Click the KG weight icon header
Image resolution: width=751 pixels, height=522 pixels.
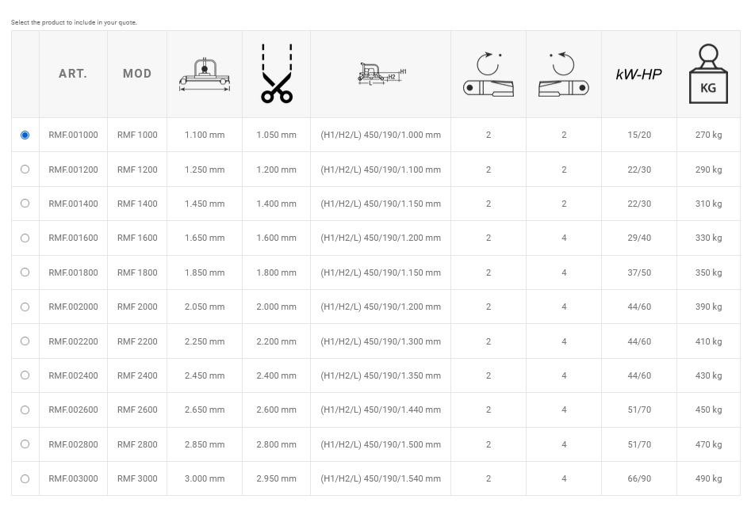pos(708,74)
